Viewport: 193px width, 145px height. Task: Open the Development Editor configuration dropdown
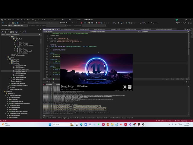[x=37, y=23]
